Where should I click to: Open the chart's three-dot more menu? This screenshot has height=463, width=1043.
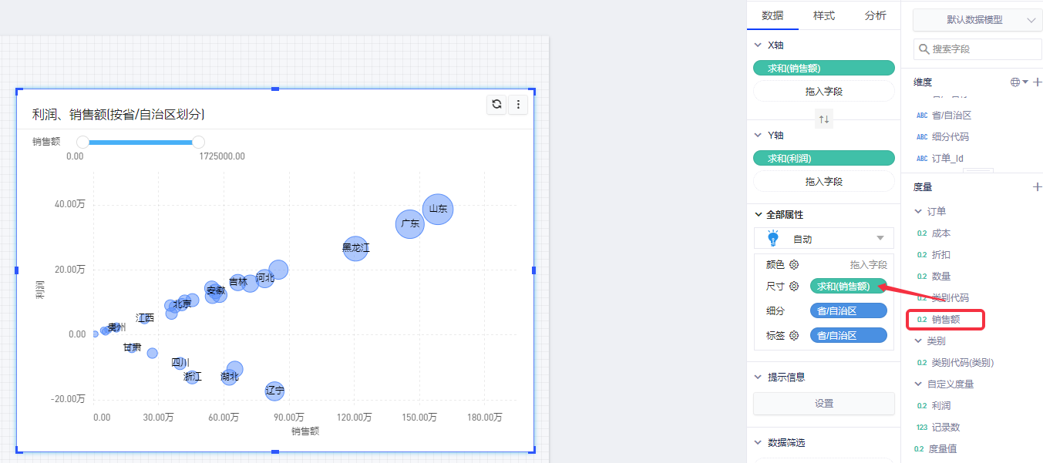coord(518,104)
